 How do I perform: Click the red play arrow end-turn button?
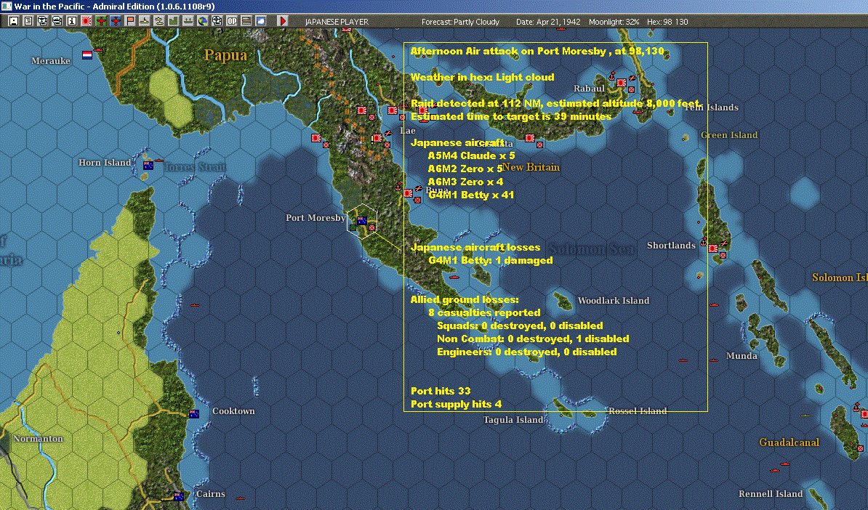tap(282, 21)
